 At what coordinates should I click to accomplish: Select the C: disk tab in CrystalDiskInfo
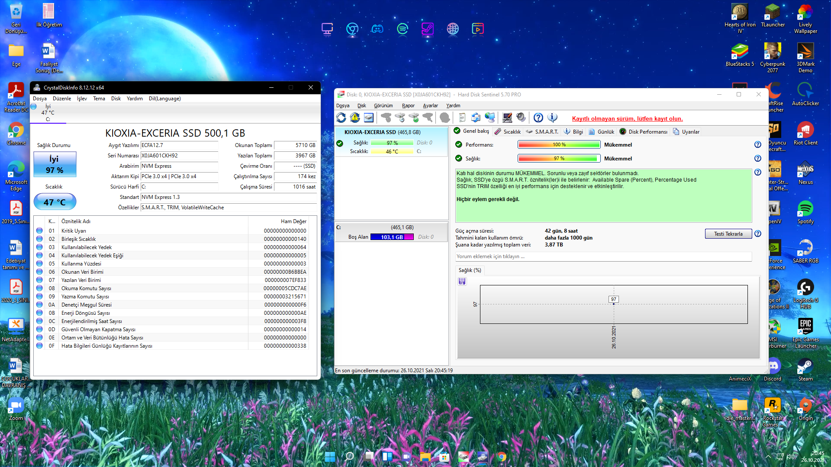tap(48, 113)
